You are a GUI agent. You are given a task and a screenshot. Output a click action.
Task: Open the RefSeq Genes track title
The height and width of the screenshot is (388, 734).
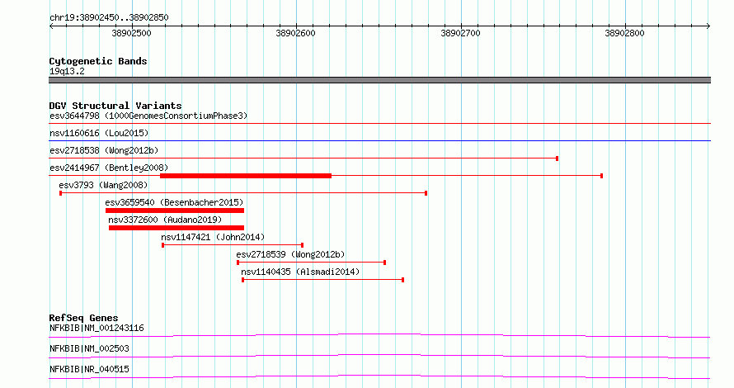click(83, 318)
